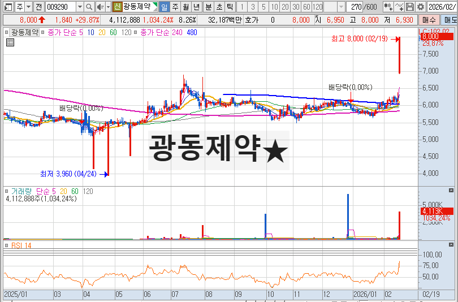The height and width of the screenshot is (302, 458).
Task: Click the 광동제약 legend label on chart
Action: click(x=25, y=32)
